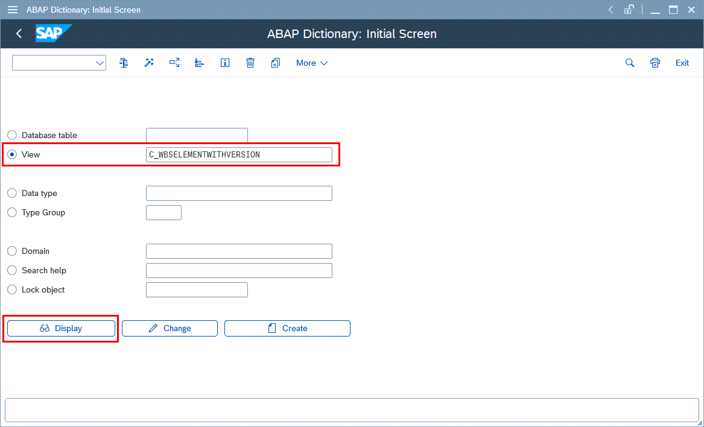Expand the More menu dropdown
The height and width of the screenshot is (427, 704).
coord(311,63)
